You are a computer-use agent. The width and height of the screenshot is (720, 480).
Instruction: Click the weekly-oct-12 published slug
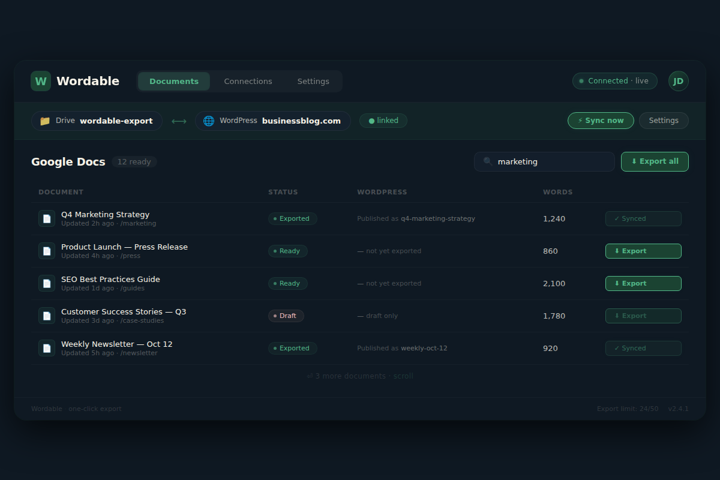click(424, 348)
